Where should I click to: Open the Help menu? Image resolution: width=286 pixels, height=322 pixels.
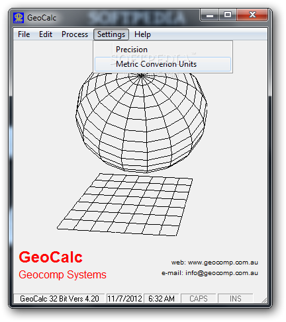coord(142,34)
